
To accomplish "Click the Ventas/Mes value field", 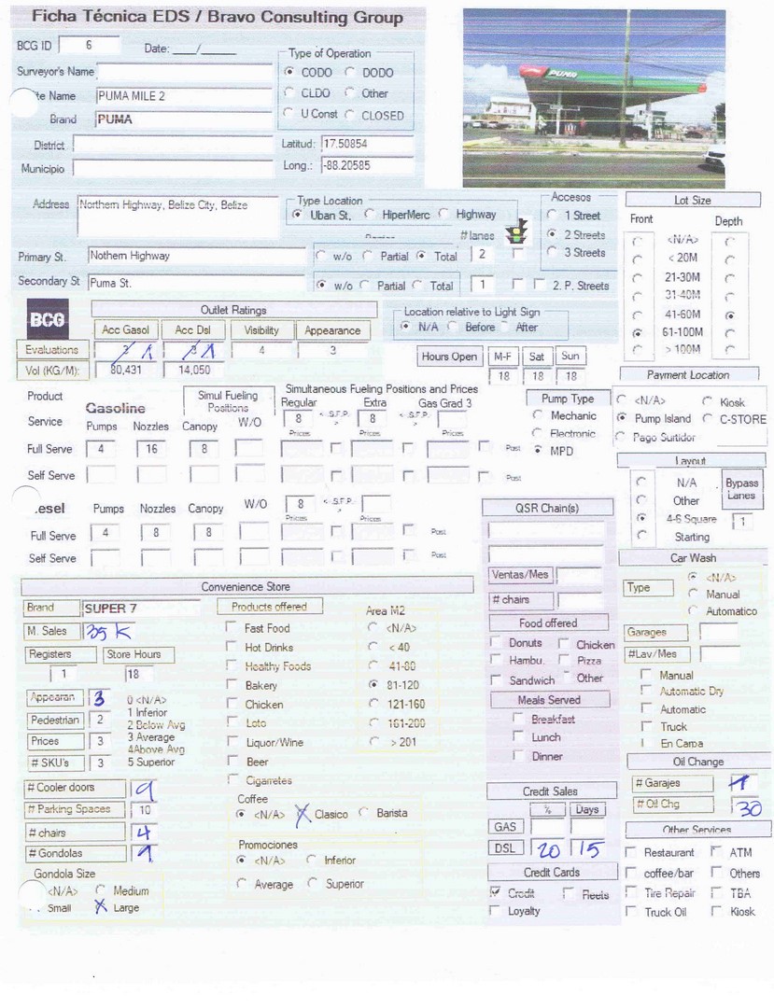I will pos(579,575).
